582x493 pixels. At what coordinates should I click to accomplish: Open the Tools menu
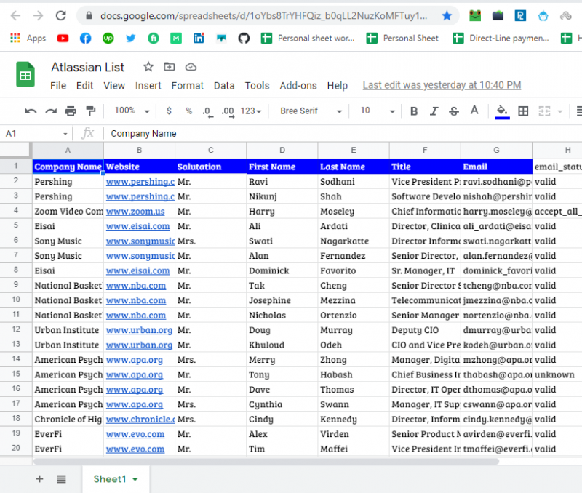[257, 86]
